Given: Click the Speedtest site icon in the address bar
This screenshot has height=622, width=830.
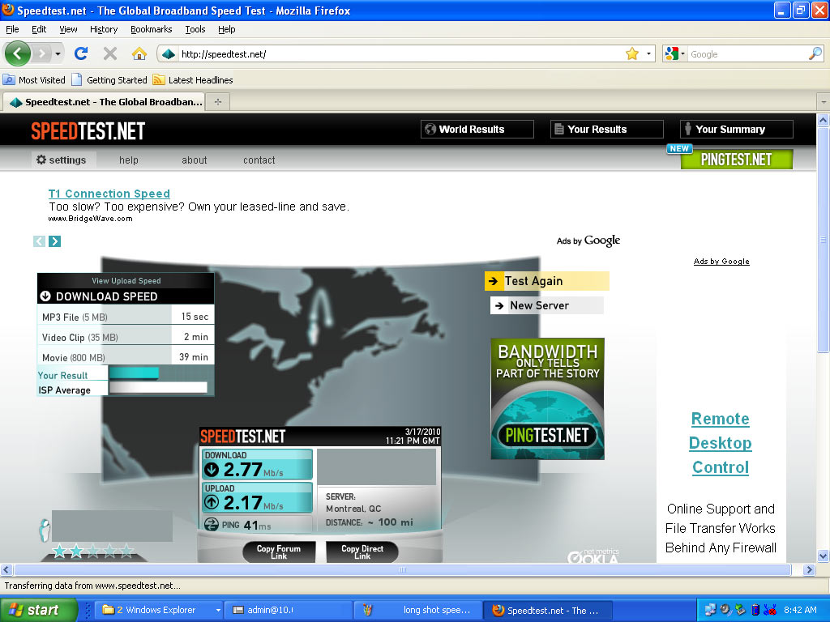Looking at the screenshot, I should [x=169, y=54].
